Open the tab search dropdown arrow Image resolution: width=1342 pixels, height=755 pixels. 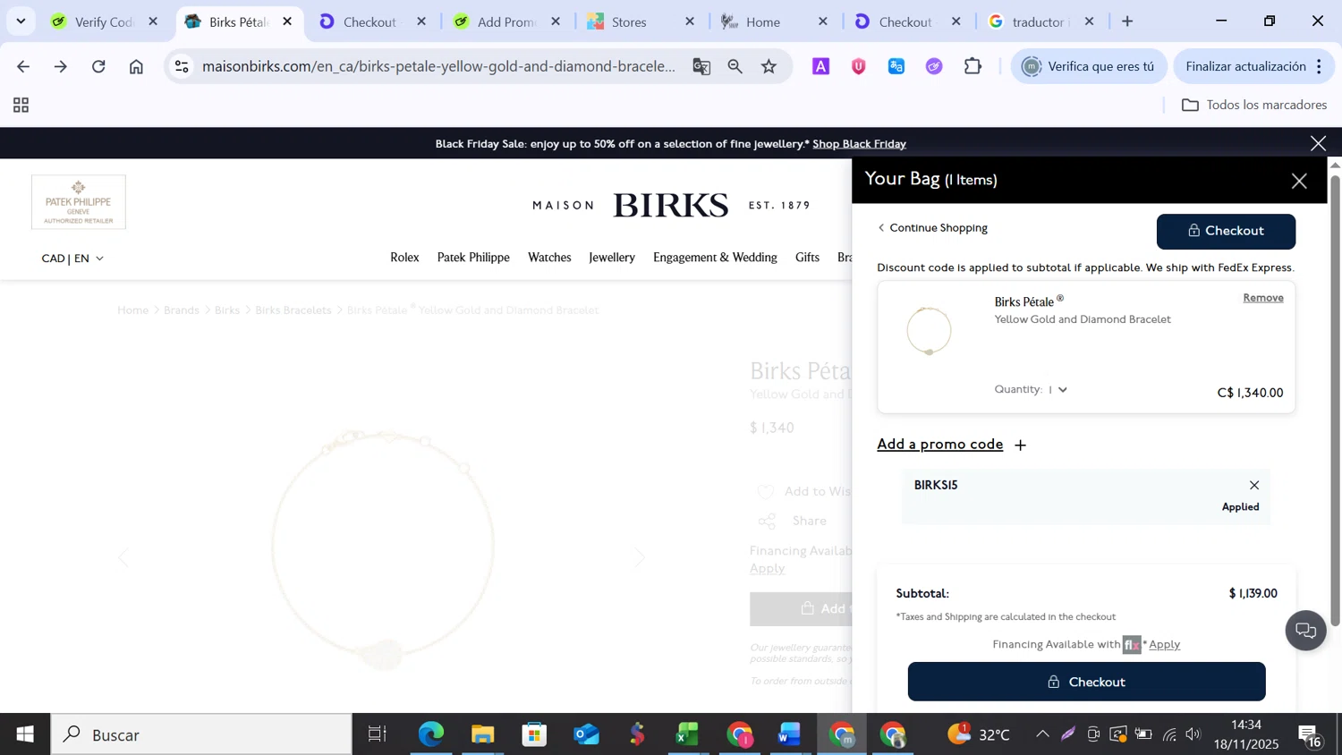click(21, 21)
